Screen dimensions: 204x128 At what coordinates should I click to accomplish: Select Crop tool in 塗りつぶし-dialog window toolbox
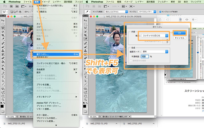tap(85, 35)
